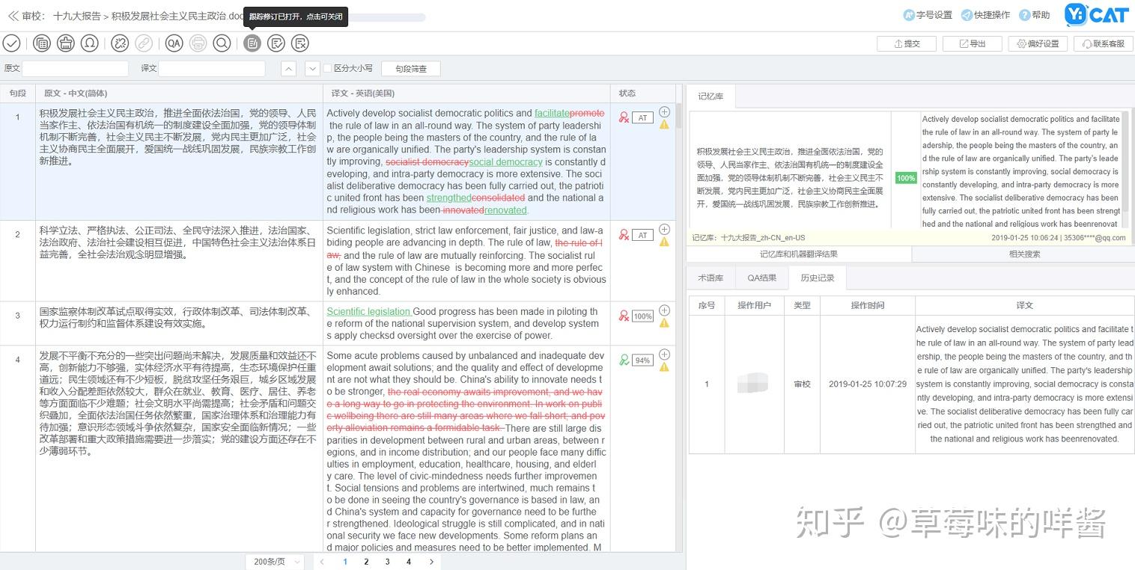This screenshot has height=570, width=1135.
Task: Expand the next search result down chevron
Action: (x=312, y=68)
